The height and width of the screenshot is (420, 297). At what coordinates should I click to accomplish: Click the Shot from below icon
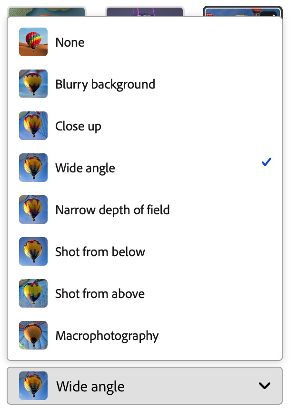33,251
